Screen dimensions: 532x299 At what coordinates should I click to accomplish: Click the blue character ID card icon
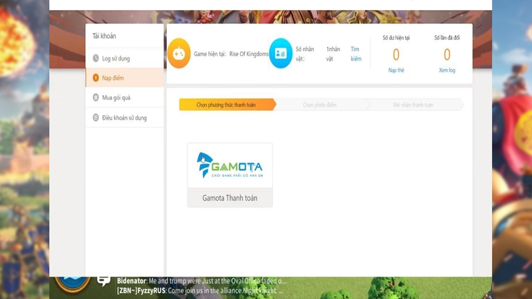click(x=281, y=54)
